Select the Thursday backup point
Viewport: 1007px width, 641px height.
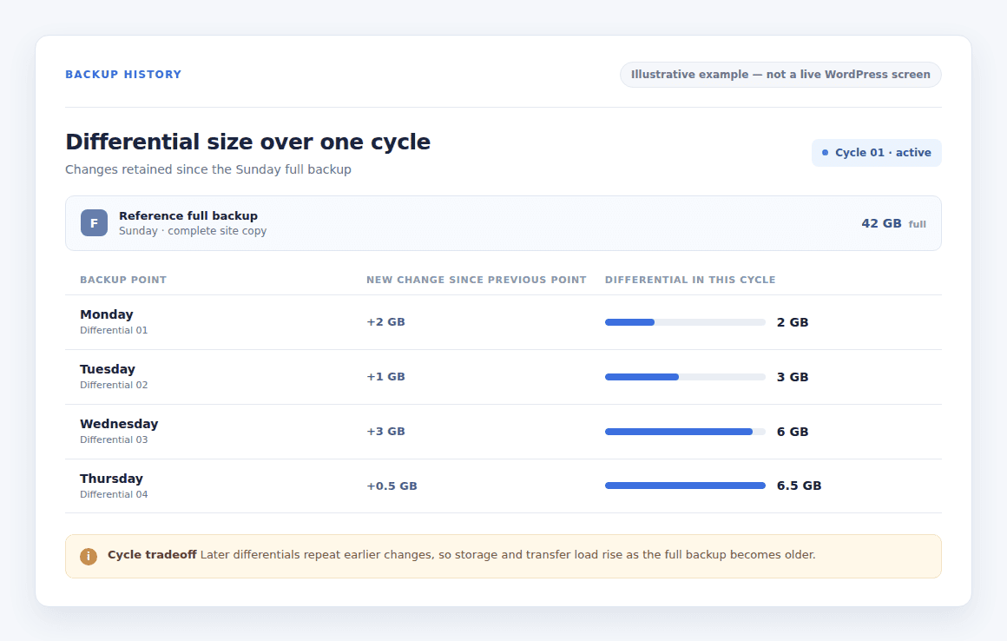pyautogui.click(x=111, y=479)
